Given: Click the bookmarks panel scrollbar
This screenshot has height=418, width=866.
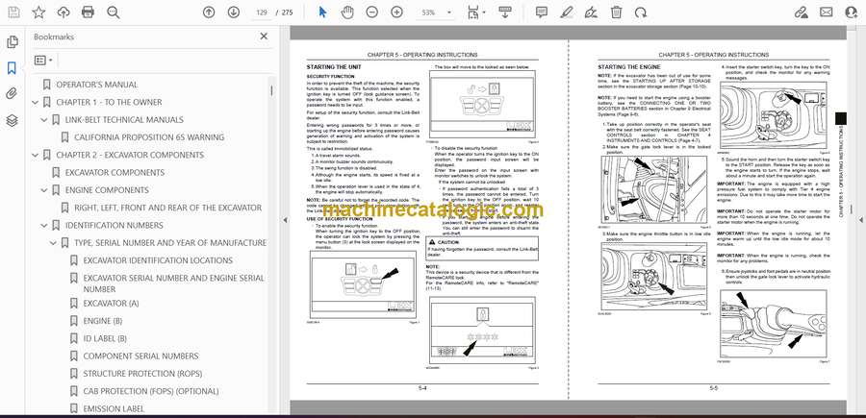Looking at the screenshot, I should 271,91.
